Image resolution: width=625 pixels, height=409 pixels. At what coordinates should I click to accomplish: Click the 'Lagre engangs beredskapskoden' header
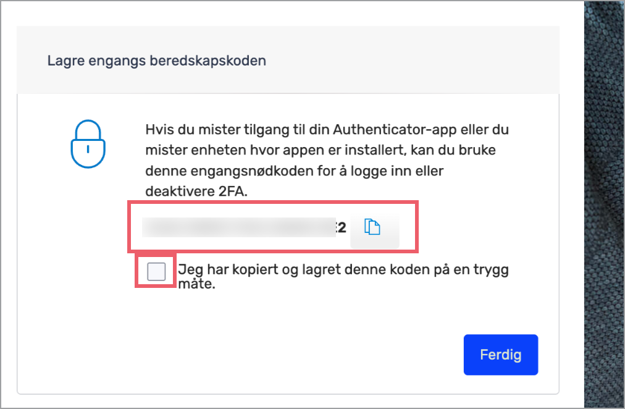click(x=156, y=60)
